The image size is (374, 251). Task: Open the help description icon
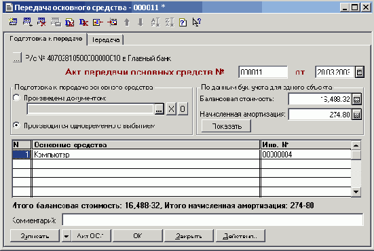183,22
